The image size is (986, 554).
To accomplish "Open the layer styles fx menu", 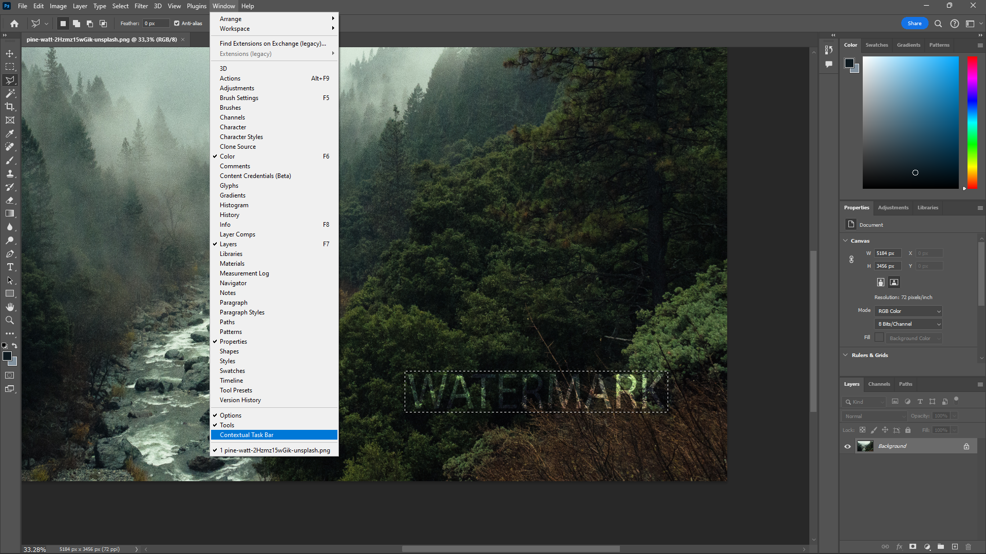I will coord(900,547).
